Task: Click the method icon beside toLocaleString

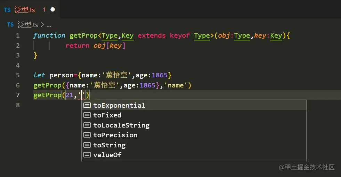Action: (x=87, y=125)
